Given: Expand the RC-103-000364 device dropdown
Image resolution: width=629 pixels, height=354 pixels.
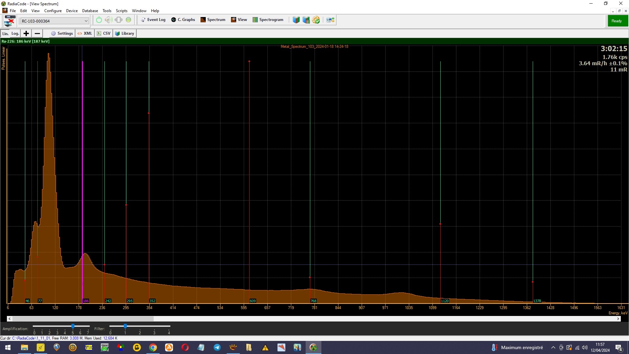Looking at the screenshot, I should 86,21.
